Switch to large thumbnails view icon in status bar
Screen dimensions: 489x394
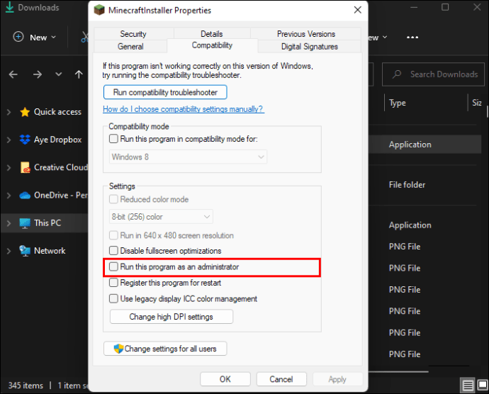pyautogui.click(x=483, y=385)
